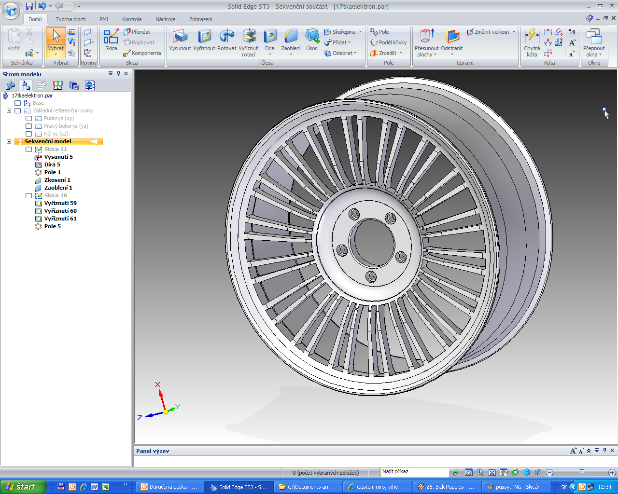Enable the Skica 11 visibility checkbox
Screen dimensions: 618x494
[x=29, y=150]
